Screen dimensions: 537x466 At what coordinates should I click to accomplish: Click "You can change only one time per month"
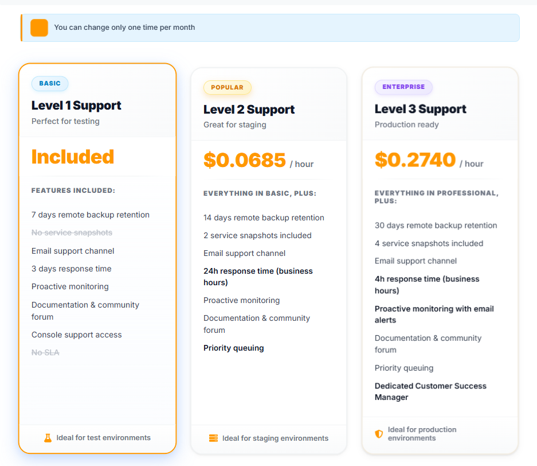[124, 28]
